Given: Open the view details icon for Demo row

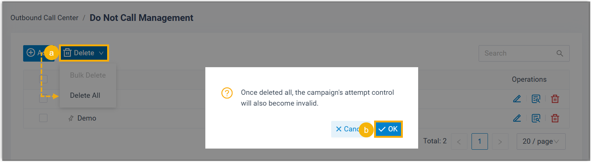Looking at the screenshot, I should (536, 118).
